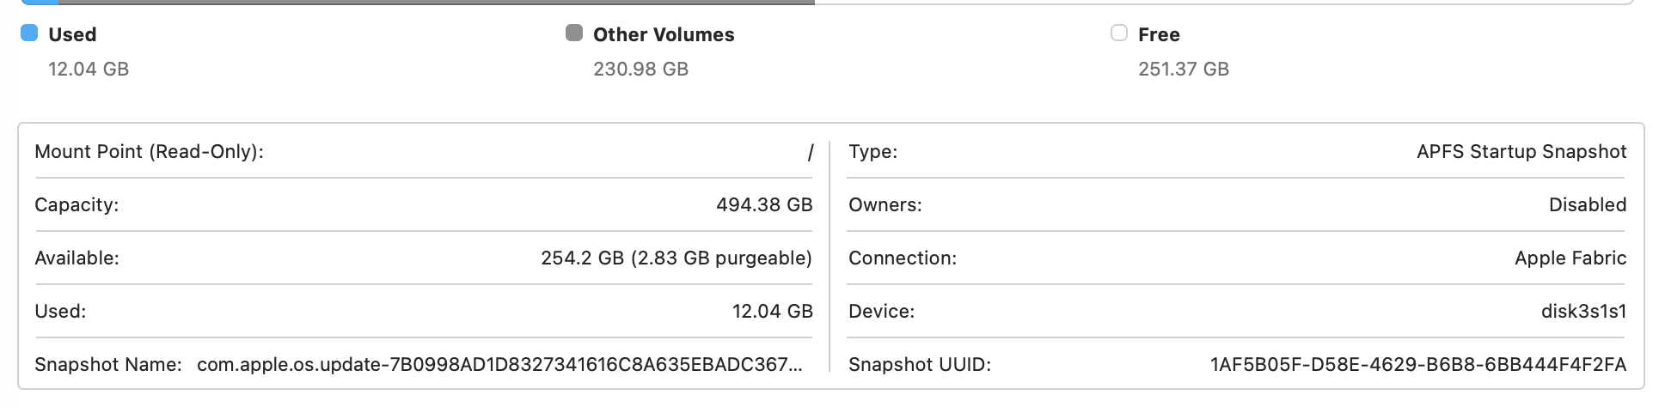Click the Mount Point (Read-Only) label

149,152
